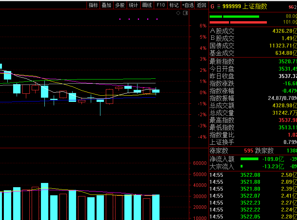Screen dimensions: 297x220
Task: Click the diamond icon above the chart
Action: point(178,13)
